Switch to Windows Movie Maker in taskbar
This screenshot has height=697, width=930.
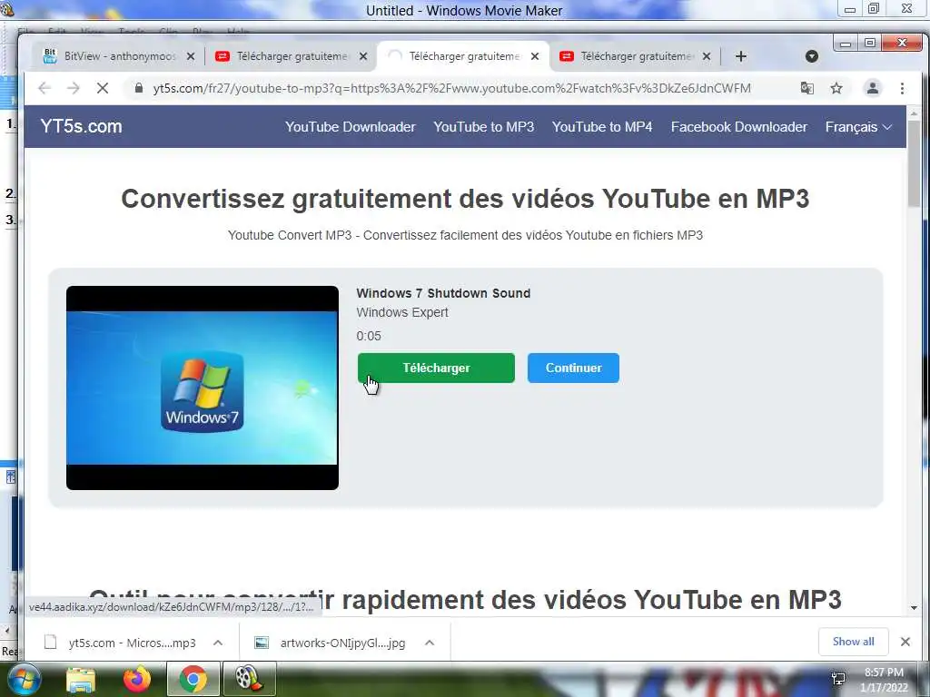[x=249, y=679]
